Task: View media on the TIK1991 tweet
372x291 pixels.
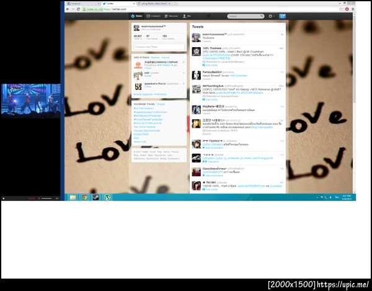Action: point(210,189)
